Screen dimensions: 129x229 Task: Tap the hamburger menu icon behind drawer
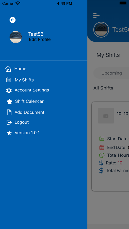pos(96,15)
